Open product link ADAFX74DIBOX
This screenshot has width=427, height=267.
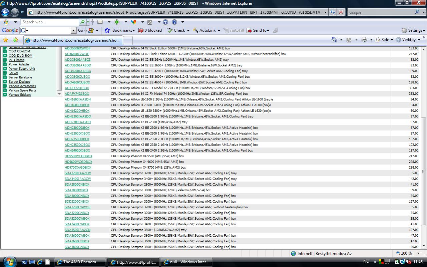(x=77, y=94)
